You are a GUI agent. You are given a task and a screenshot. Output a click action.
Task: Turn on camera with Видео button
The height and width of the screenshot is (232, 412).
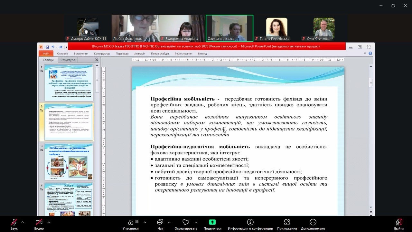[x=39, y=222]
